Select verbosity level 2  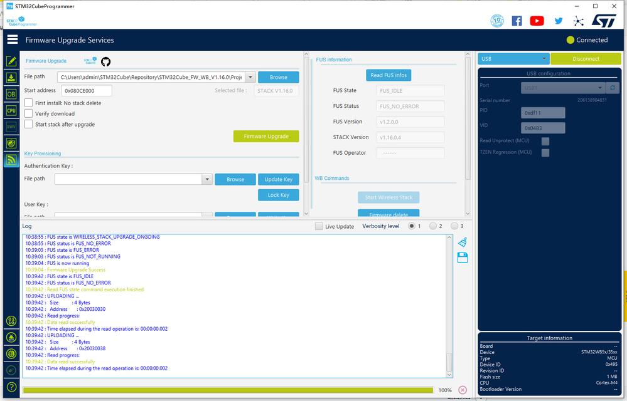point(433,226)
